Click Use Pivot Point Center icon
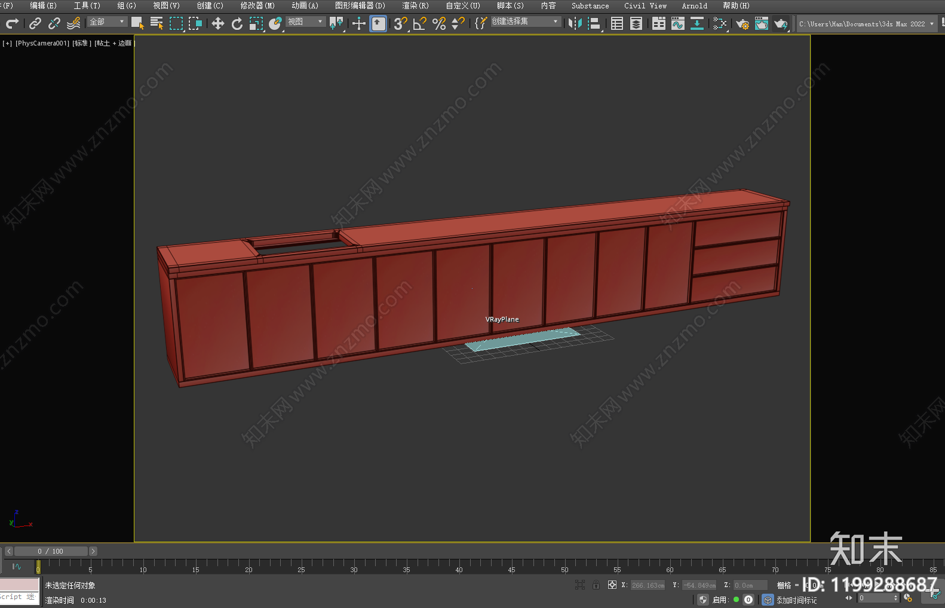This screenshot has height=608, width=945. (x=336, y=23)
